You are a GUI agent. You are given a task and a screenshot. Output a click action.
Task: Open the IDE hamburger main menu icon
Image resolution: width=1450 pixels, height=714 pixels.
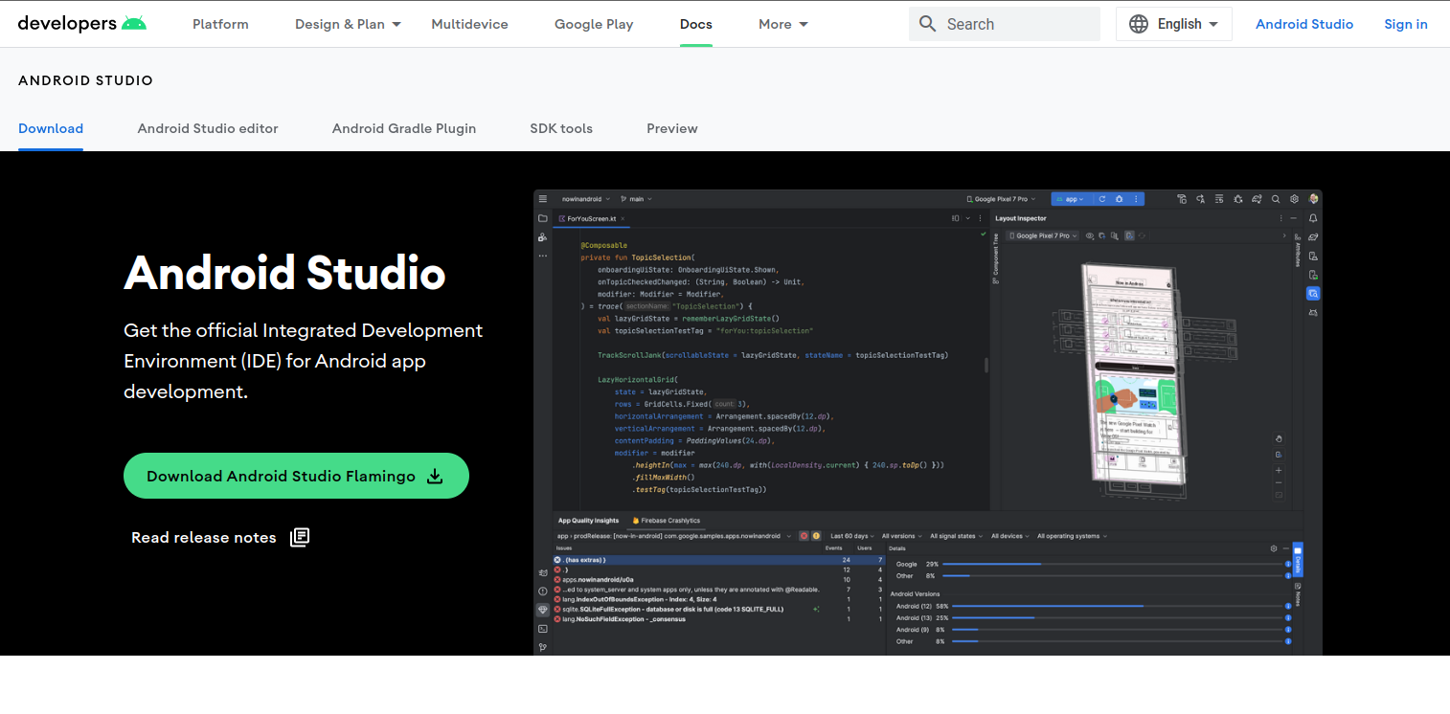[543, 199]
